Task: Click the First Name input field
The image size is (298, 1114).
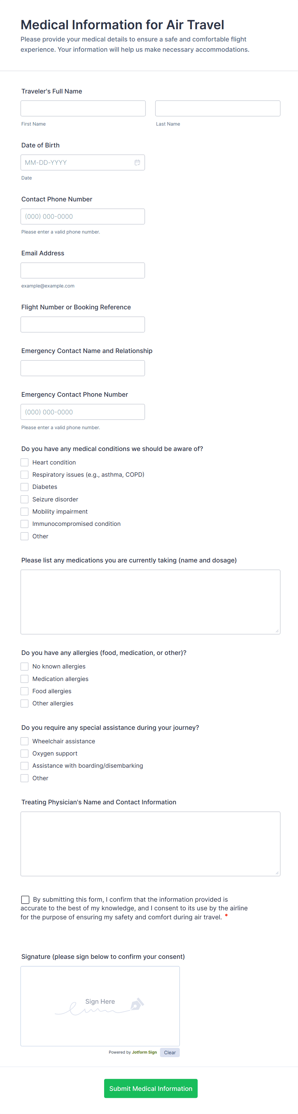Action: [83, 108]
